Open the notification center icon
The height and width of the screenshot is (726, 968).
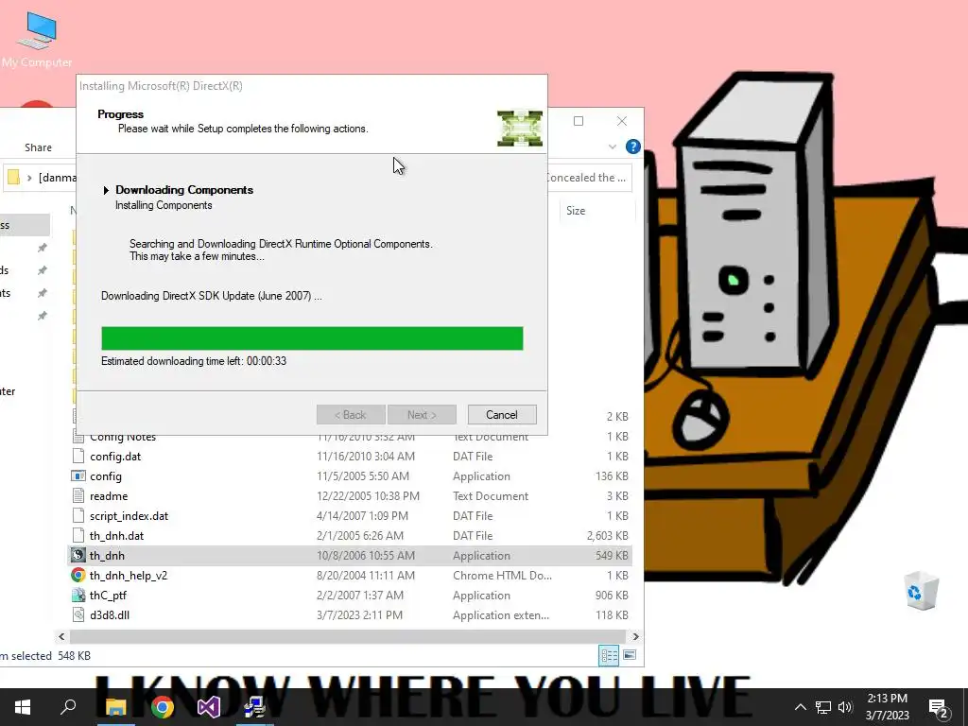(x=939, y=708)
